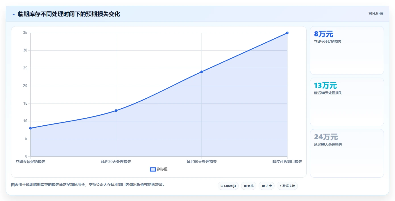Click x-axis label 延迟30天处理损失
Image resolution: width=395 pixels, height=201 pixels.
(116, 161)
